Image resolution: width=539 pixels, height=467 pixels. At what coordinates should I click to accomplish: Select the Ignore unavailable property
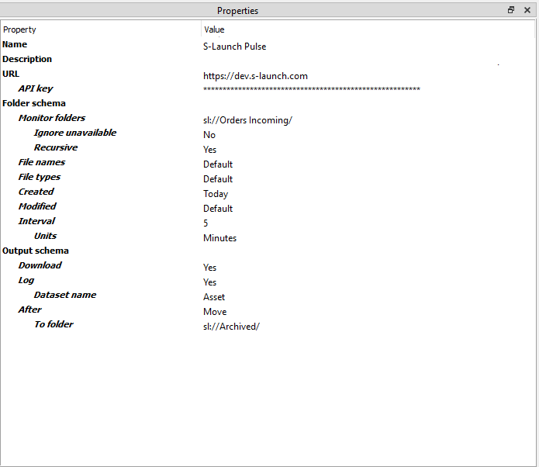(75, 133)
